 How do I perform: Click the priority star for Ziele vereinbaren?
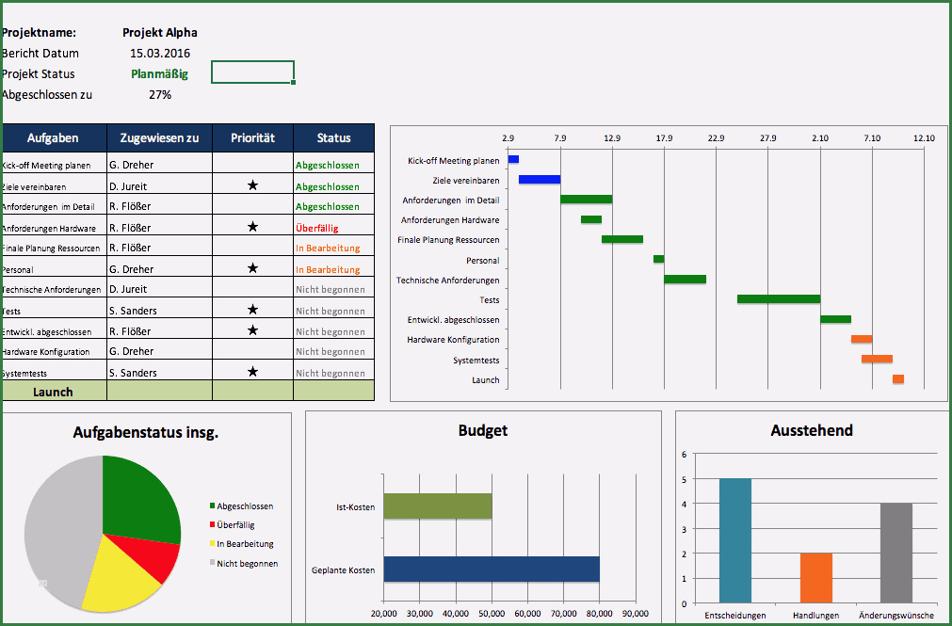pyautogui.click(x=252, y=185)
